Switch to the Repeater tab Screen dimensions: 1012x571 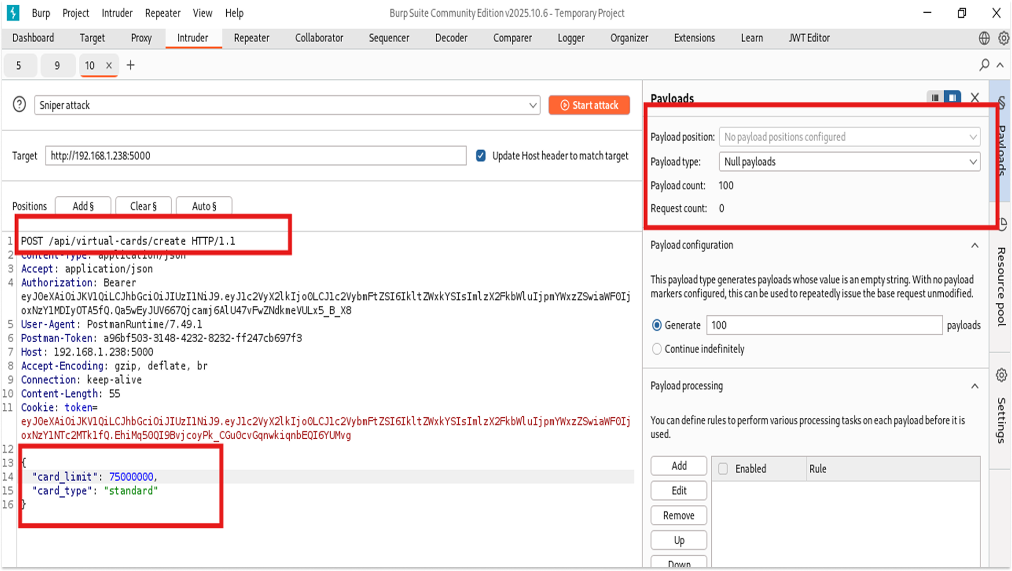point(251,38)
